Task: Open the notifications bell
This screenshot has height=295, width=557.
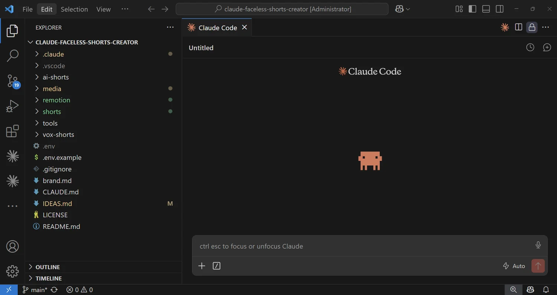Action: pos(546,290)
